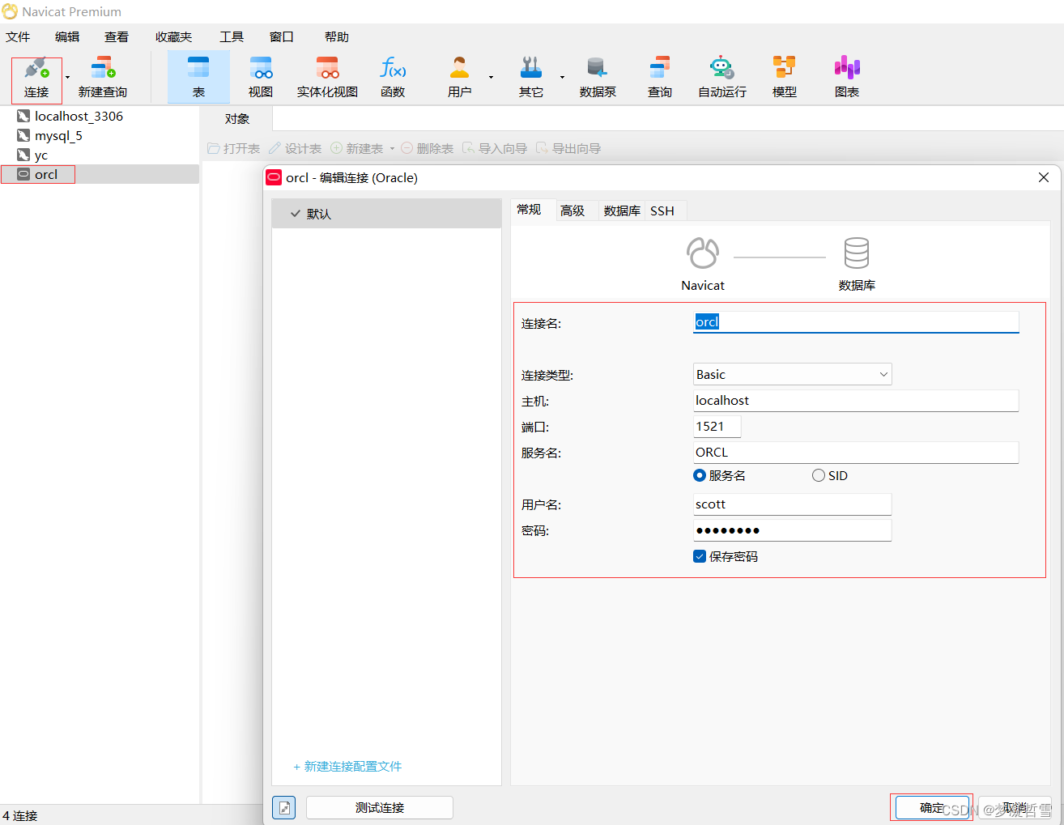Click Export Wizard (导出向导) action
The height and width of the screenshot is (825, 1064).
point(568,148)
